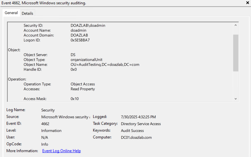Click the vertical scrollbar thumb in event description
251x157 pixels.
pos(236,53)
